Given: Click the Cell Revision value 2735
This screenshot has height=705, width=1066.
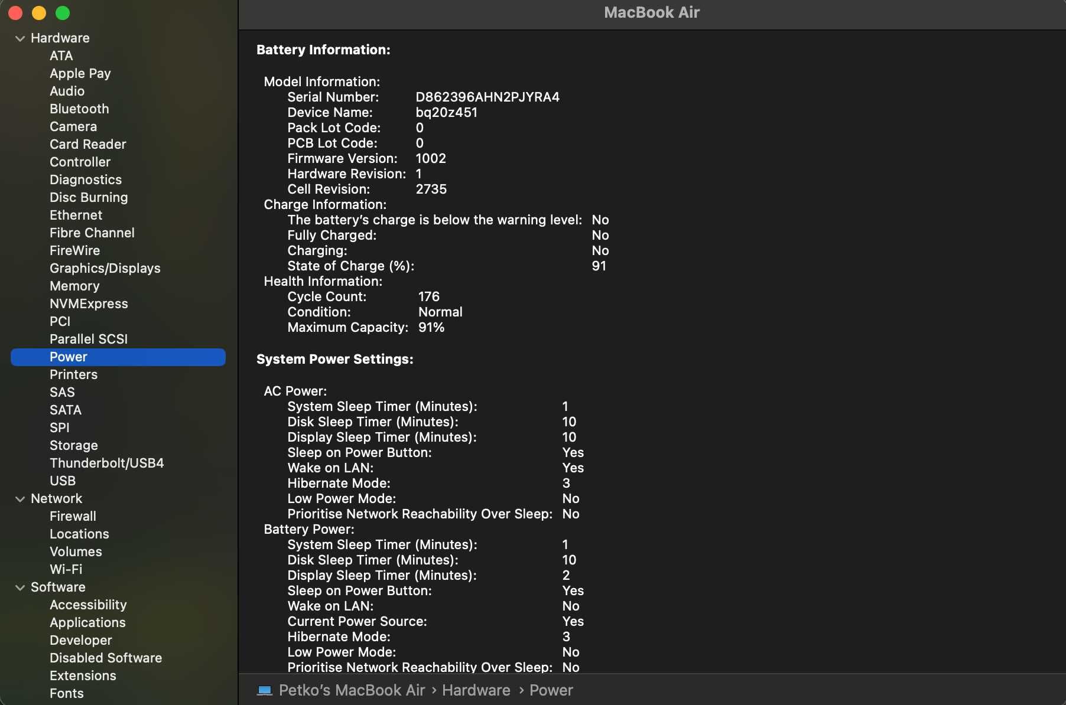Looking at the screenshot, I should click(x=431, y=189).
